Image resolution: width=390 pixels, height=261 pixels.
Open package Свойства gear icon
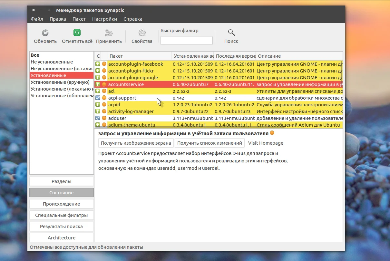coord(142,33)
